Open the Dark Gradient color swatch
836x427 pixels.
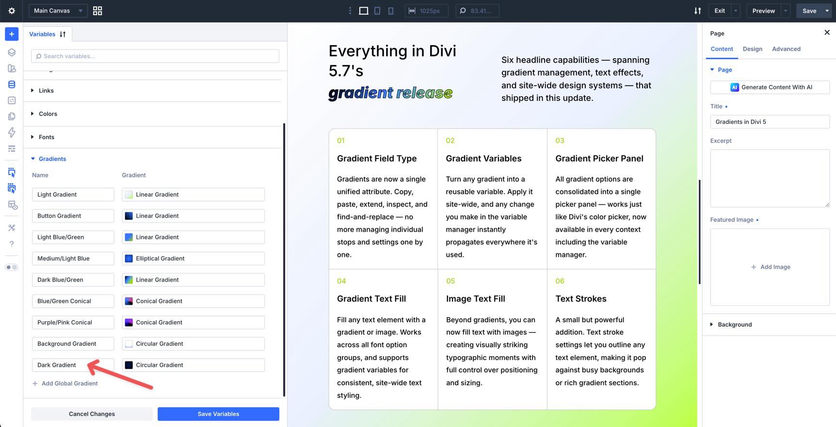(x=129, y=365)
